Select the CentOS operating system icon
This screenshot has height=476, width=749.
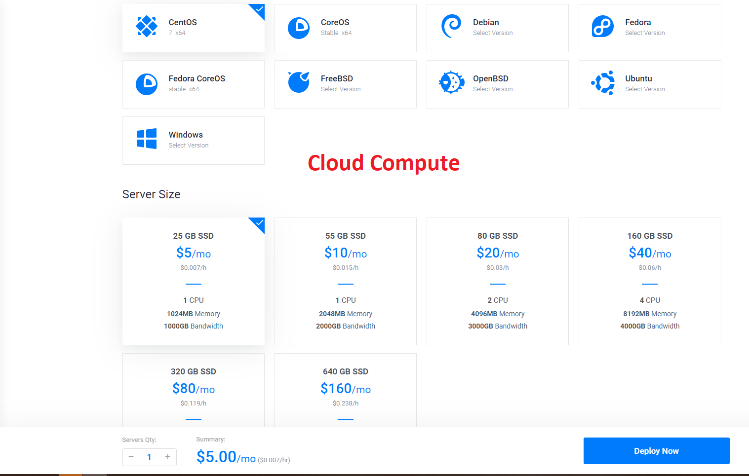pyautogui.click(x=146, y=27)
